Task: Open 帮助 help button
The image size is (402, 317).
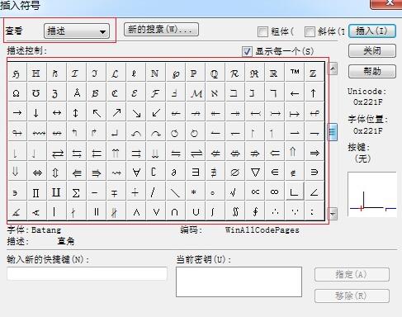Action: tap(372, 71)
